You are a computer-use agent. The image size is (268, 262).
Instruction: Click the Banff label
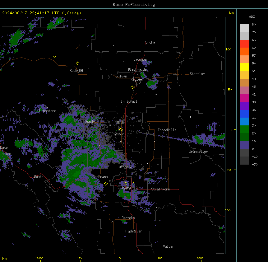39,176
